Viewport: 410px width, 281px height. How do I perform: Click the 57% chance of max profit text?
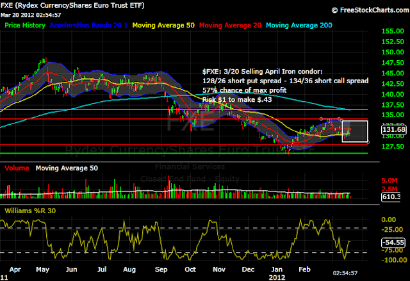[x=245, y=90]
